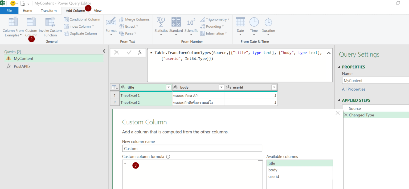The height and width of the screenshot is (189, 409).
Task: Select body in Available columns list
Action: 273,170
